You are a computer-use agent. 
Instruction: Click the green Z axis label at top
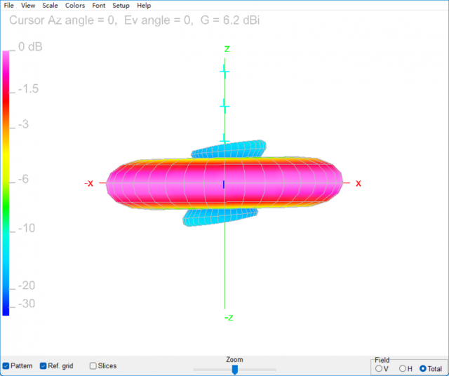click(x=227, y=48)
